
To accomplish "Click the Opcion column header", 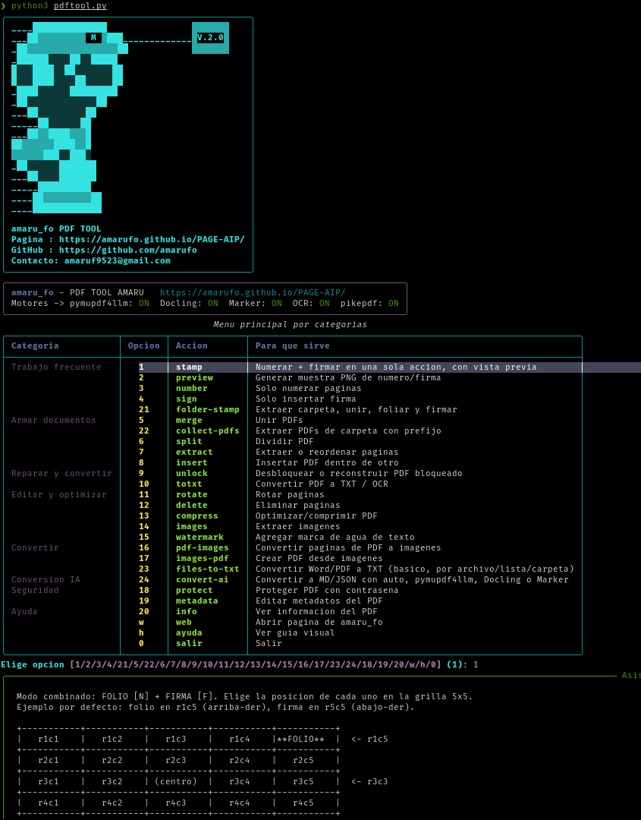I will (143, 345).
